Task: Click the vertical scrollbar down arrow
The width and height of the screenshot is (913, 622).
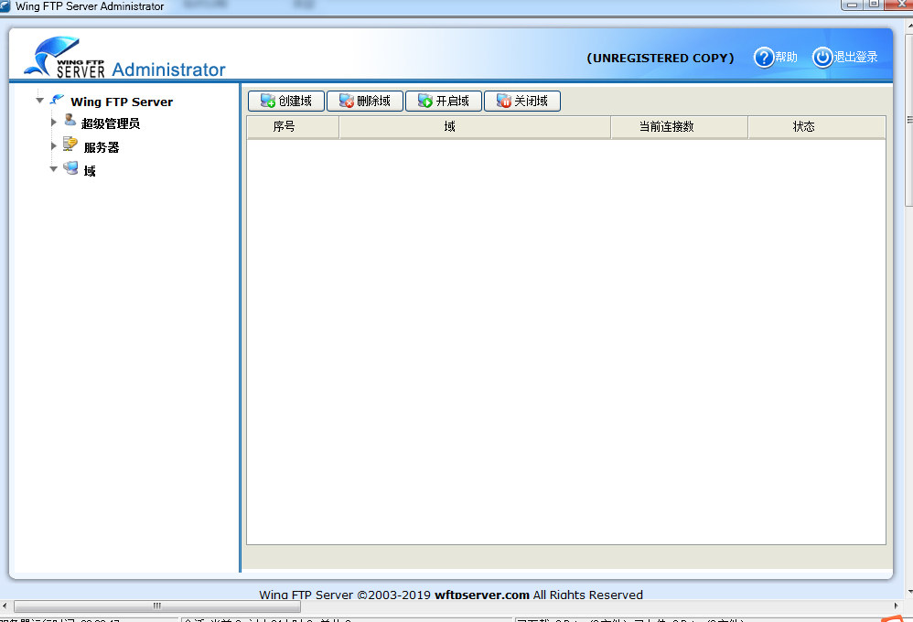Action: coord(909,593)
